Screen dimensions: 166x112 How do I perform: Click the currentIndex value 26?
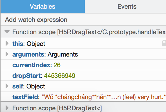coord(57,65)
